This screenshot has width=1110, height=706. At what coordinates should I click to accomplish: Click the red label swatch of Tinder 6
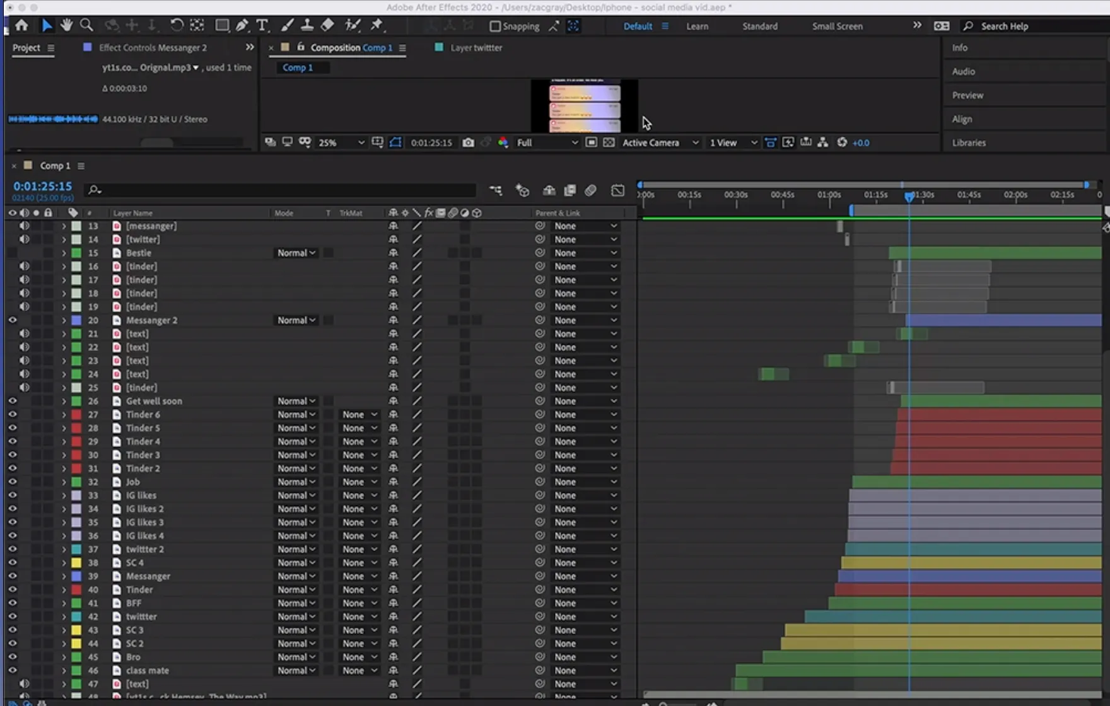pyautogui.click(x=76, y=415)
